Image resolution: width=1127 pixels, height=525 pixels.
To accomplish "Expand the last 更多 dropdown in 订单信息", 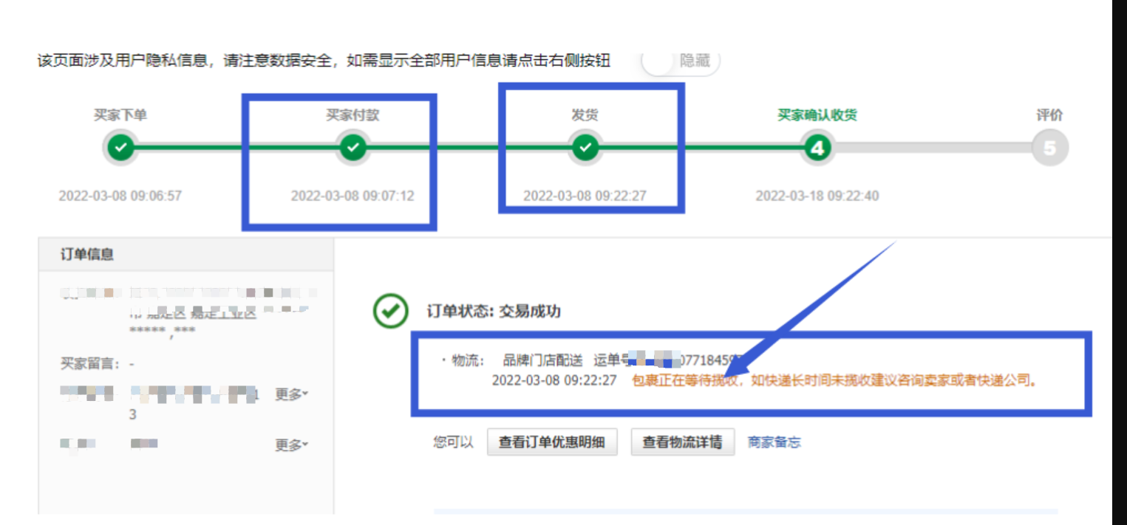I will point(291,445).
